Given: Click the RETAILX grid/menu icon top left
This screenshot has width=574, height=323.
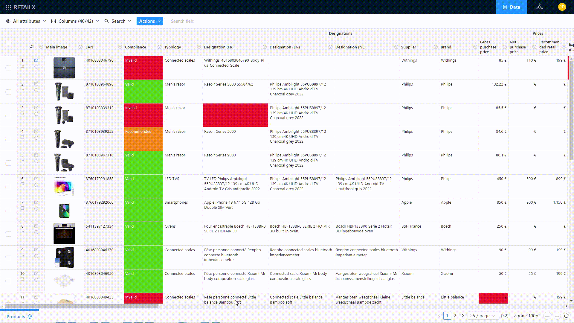Looking at the screenshot, I should click(x=8, y=7).
